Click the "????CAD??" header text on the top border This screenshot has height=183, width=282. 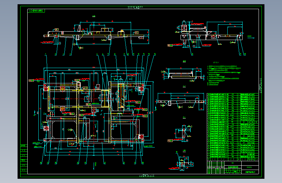click(x=135, y=7)
